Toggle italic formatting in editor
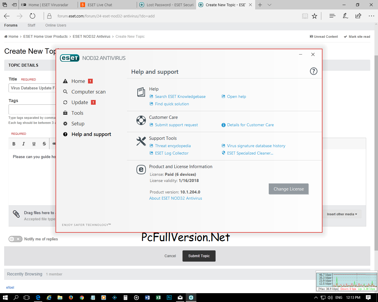Viewport: 378px width, 302px height. 24,144
